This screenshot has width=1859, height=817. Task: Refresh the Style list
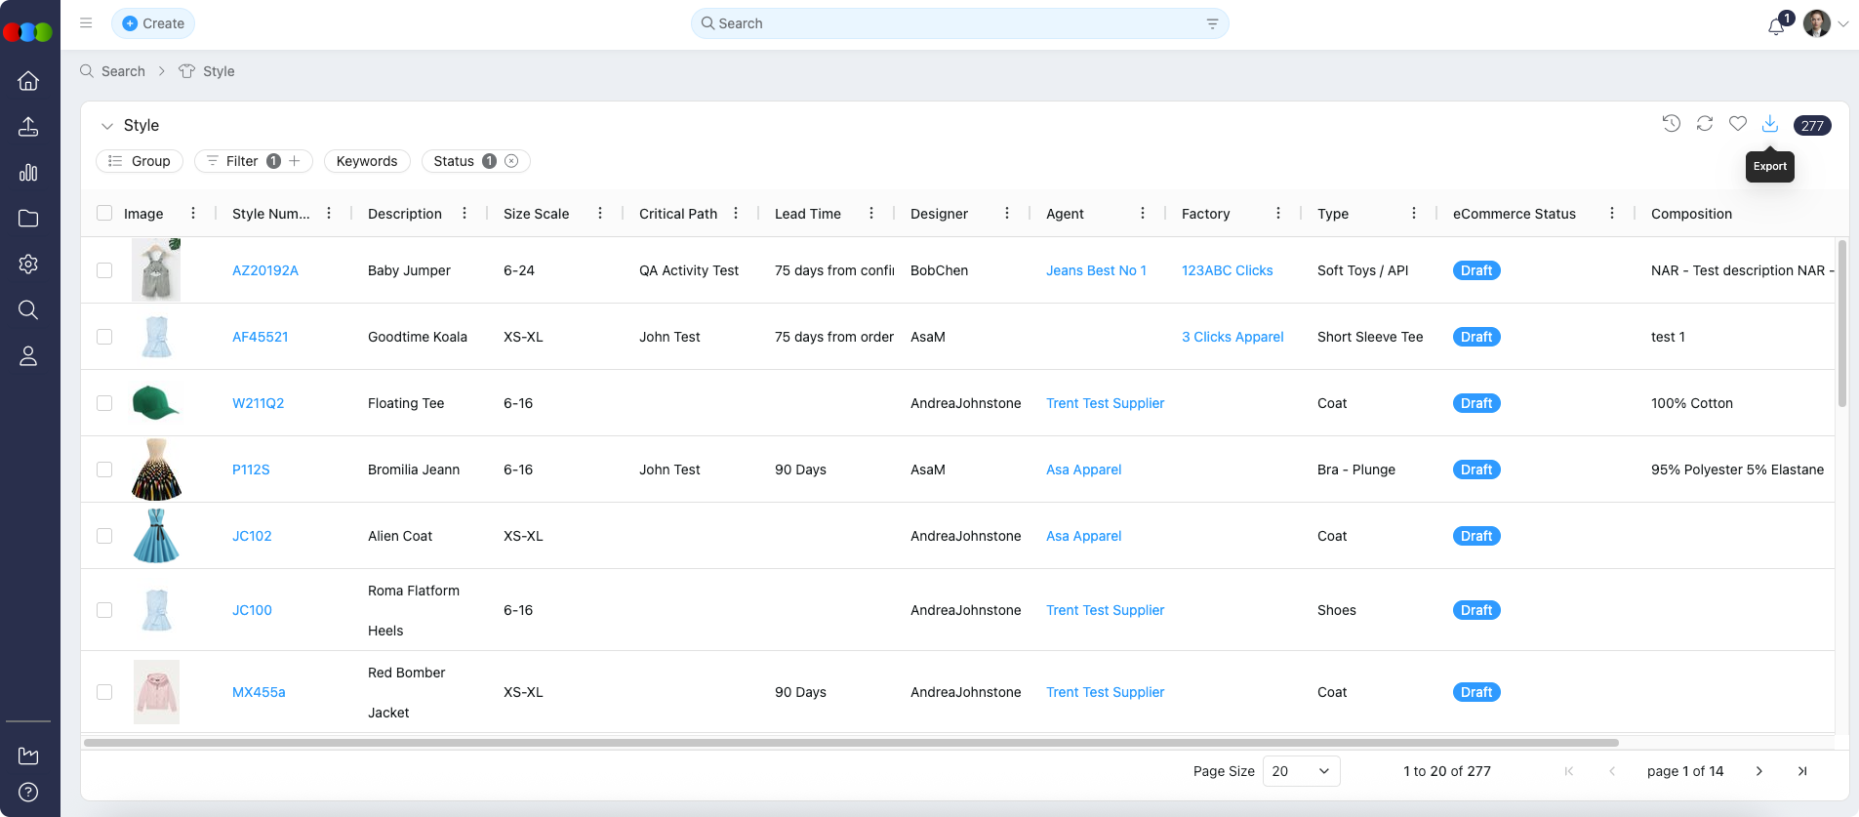coord(1704,124)
